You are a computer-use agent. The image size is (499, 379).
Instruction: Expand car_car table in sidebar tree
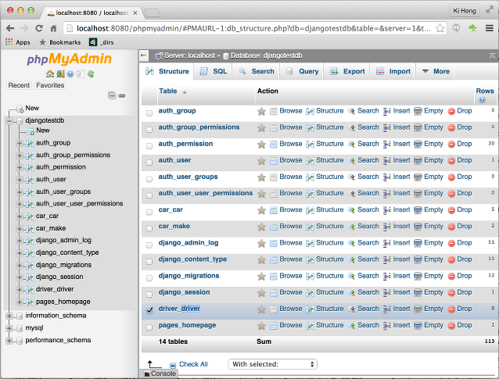coord(20,216)
